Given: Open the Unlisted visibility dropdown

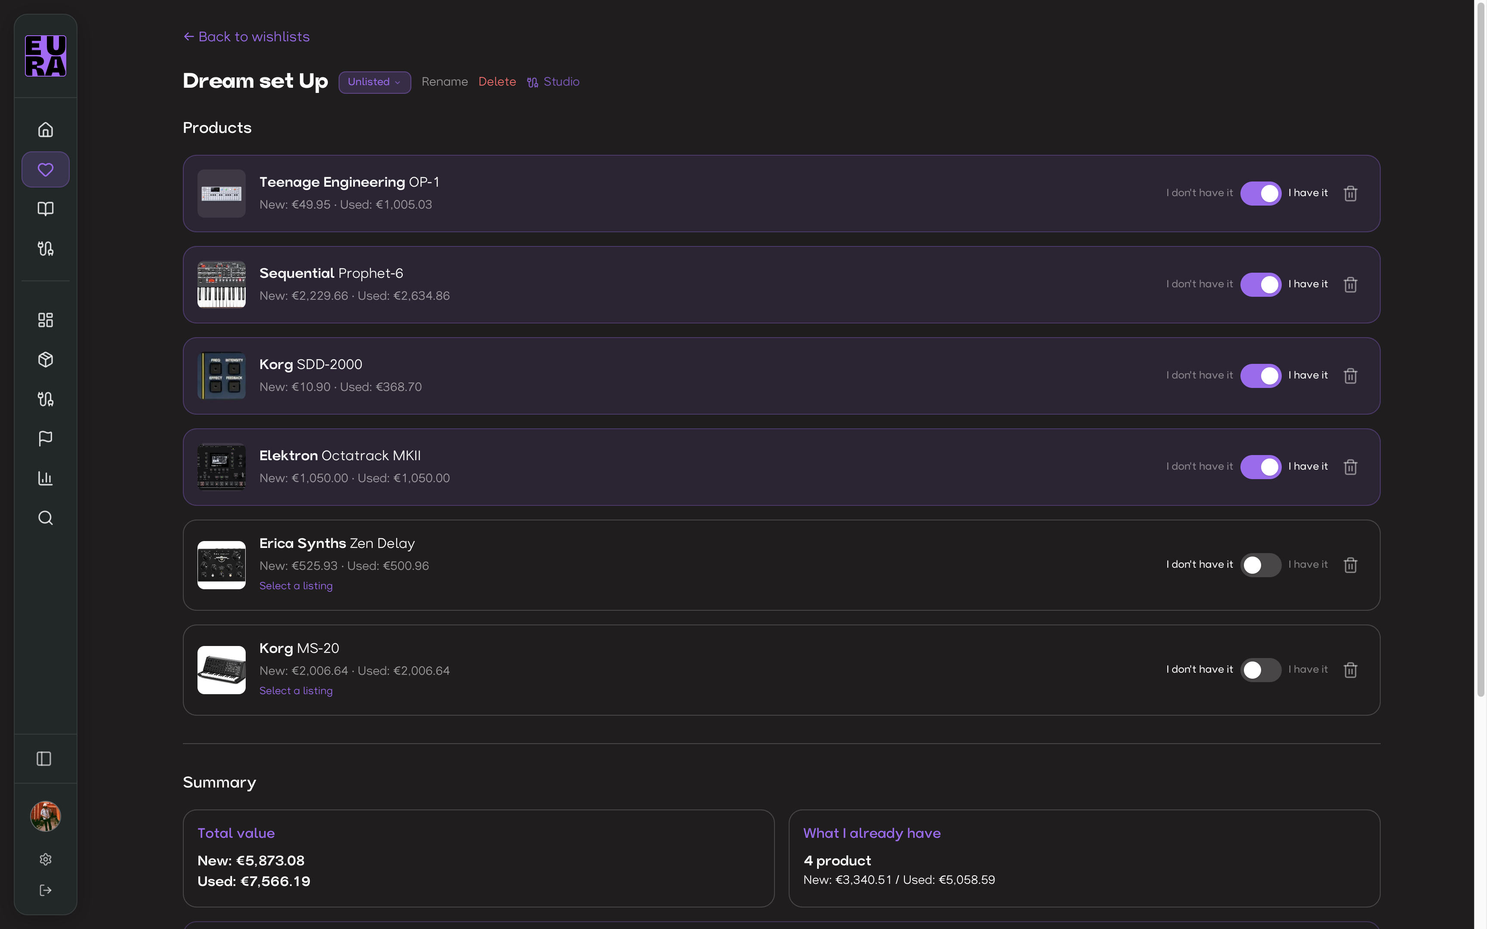Looking at the screenshot, I should (x=375, y=82).
